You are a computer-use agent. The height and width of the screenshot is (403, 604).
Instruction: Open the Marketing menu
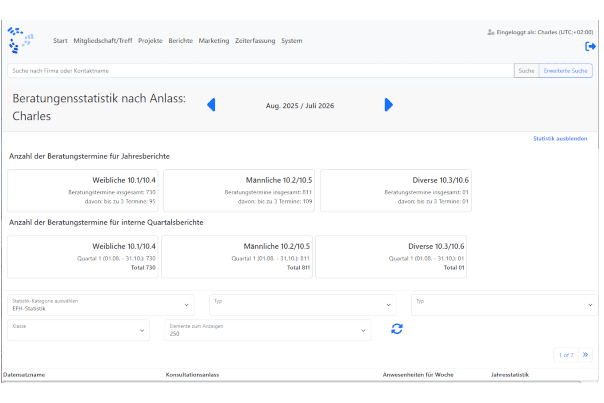214,41
